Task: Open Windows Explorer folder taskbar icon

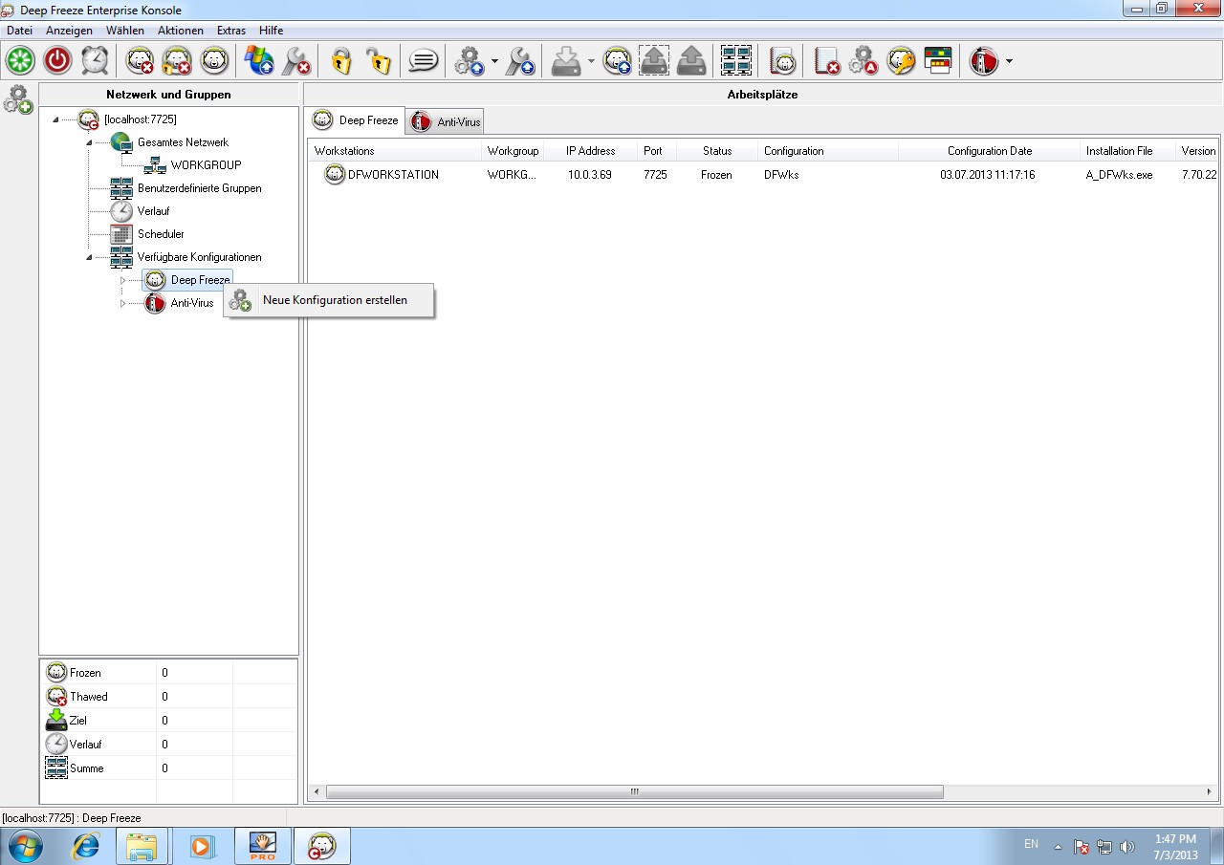Action: pos(142,846)
